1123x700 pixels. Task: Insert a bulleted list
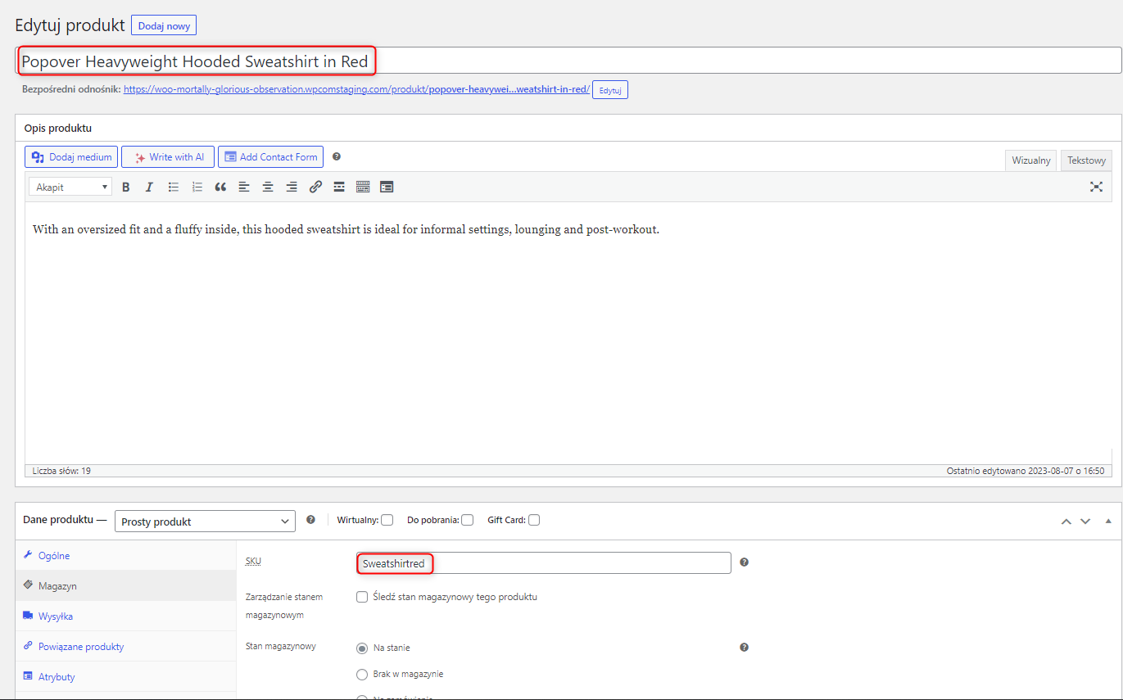click(x=174, y=187)
